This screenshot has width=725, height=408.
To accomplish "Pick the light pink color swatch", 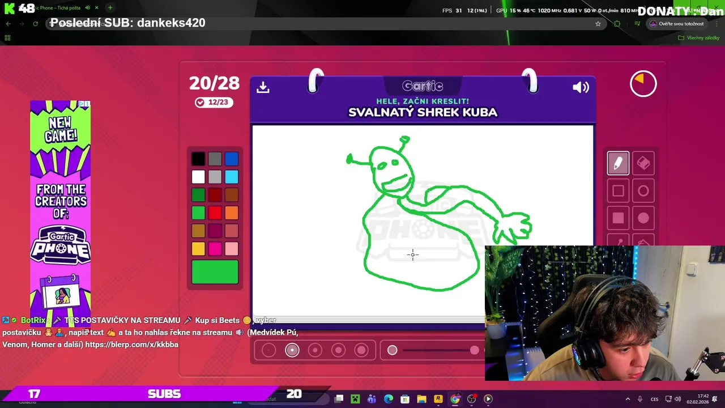I will click(232, 249).
